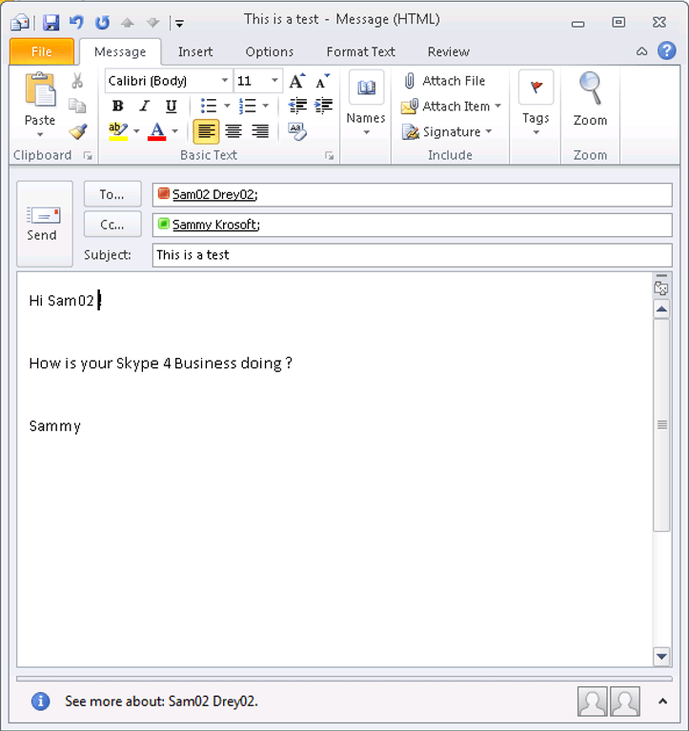Increase the paragraph indent

click(x=323, y=107)
